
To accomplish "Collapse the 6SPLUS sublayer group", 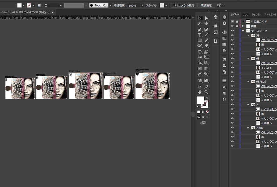I will [248, 81].
